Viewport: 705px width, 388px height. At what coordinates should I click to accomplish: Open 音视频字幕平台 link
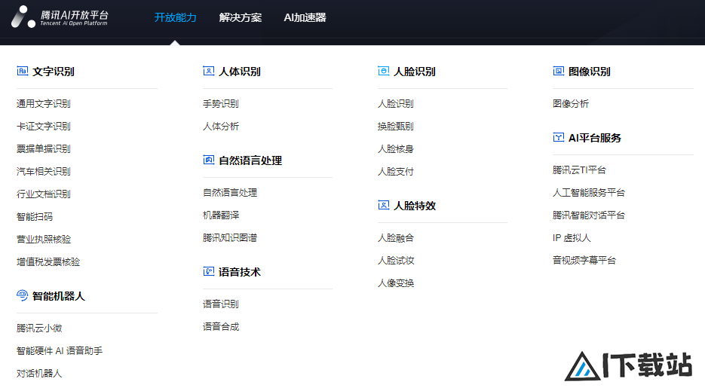click(584, 261)
